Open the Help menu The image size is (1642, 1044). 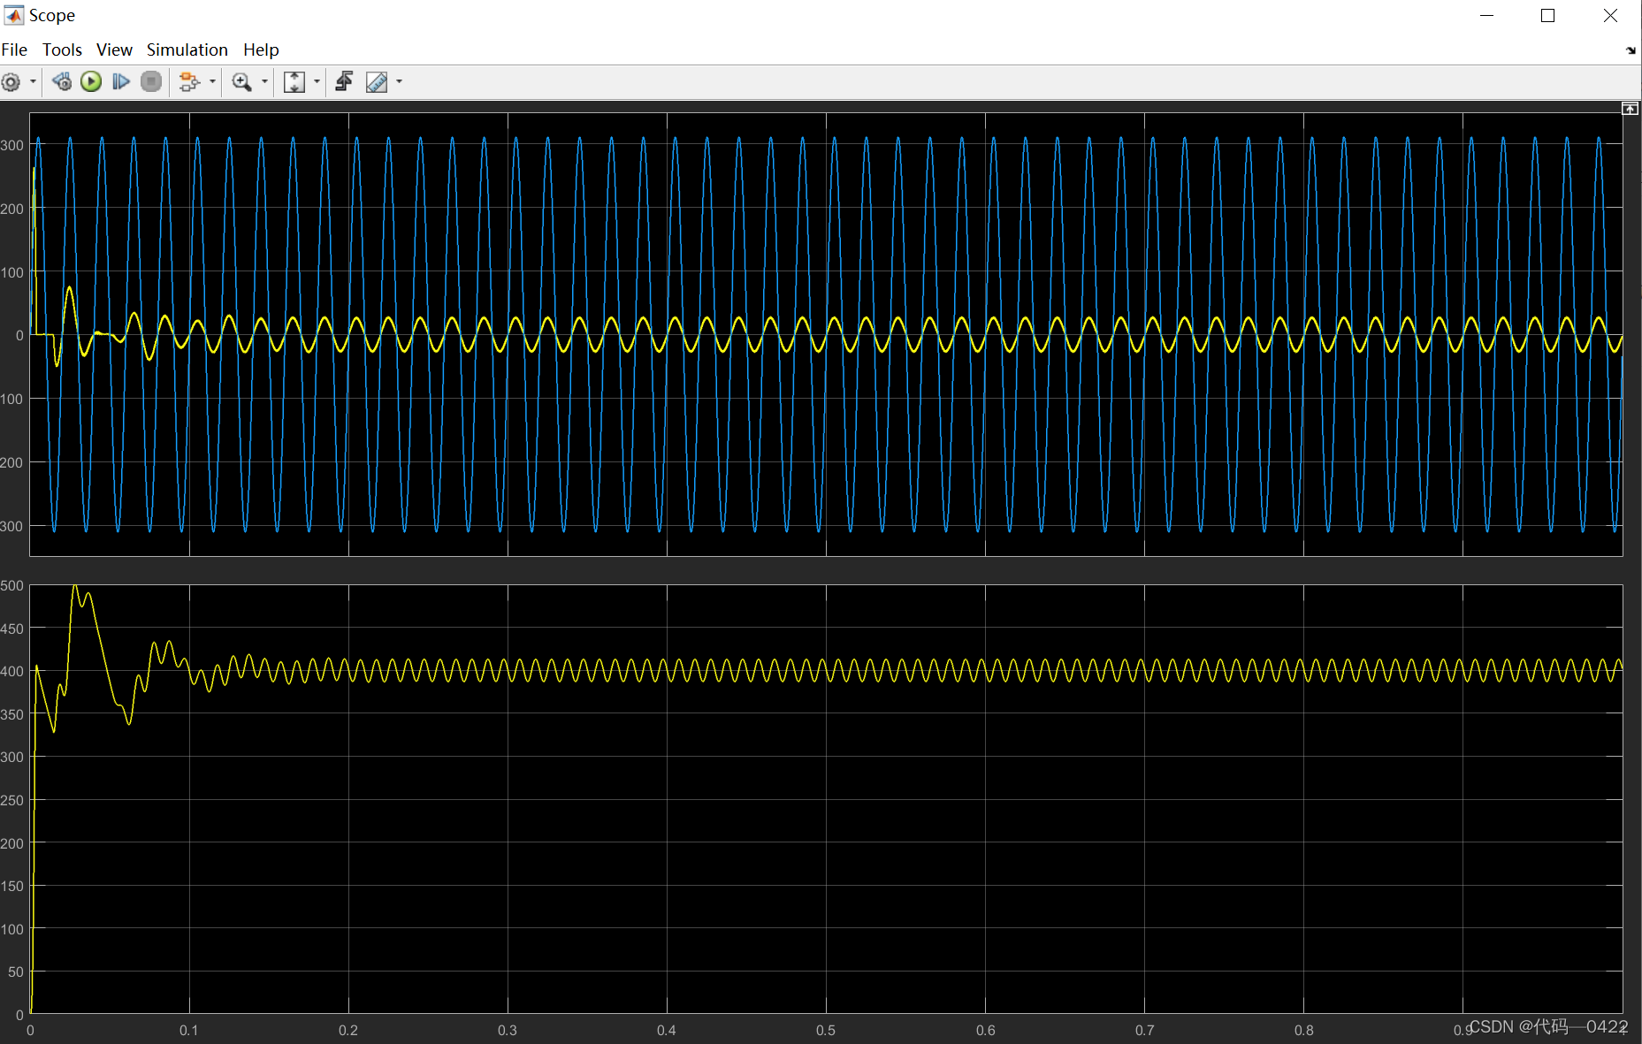261,50
